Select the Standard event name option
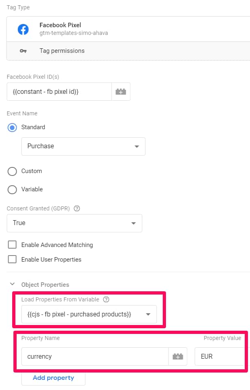250x390 pixels. [x=12, y=127]
